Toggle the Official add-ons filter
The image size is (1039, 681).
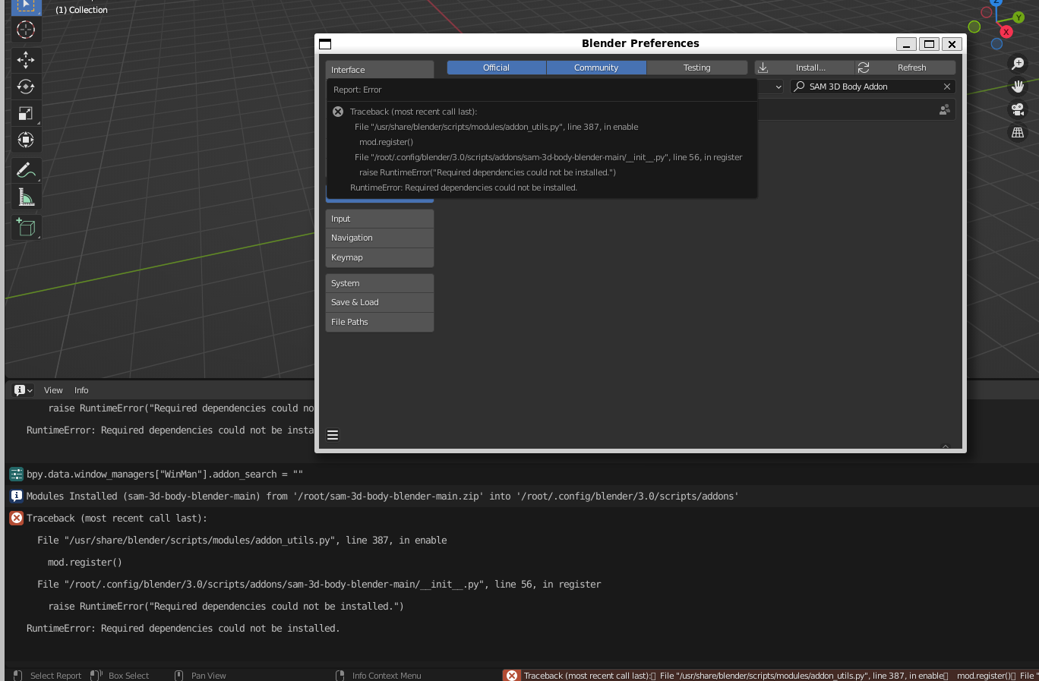[x=497, y=68]
